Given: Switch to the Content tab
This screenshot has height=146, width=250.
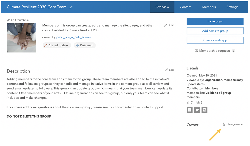Looking at the screenshot, I should point(186,7).
